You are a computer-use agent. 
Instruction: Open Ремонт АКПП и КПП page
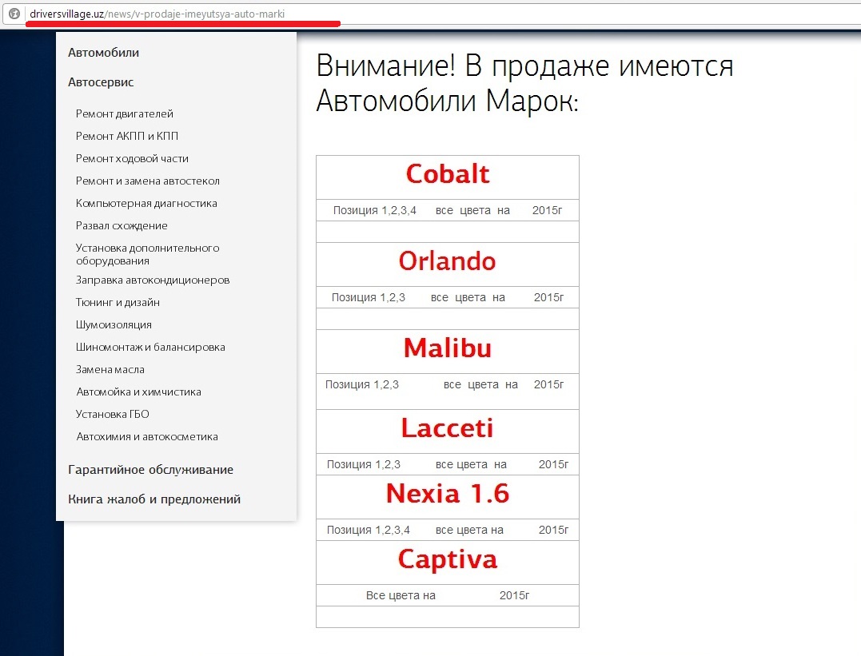point(126,137)
